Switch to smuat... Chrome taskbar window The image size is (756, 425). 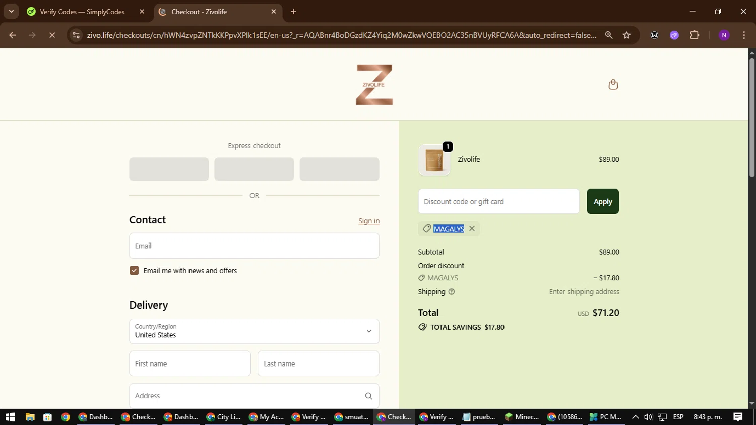click(351, 417)
